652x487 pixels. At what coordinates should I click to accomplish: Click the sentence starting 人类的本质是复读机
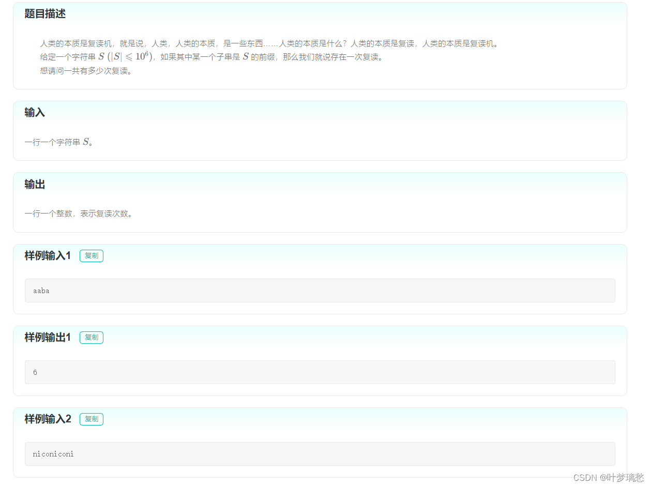tap(269, 43)
